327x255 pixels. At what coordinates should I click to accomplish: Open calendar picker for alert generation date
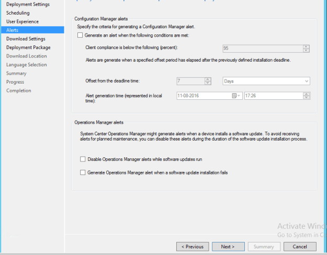(x=236, y=96)
